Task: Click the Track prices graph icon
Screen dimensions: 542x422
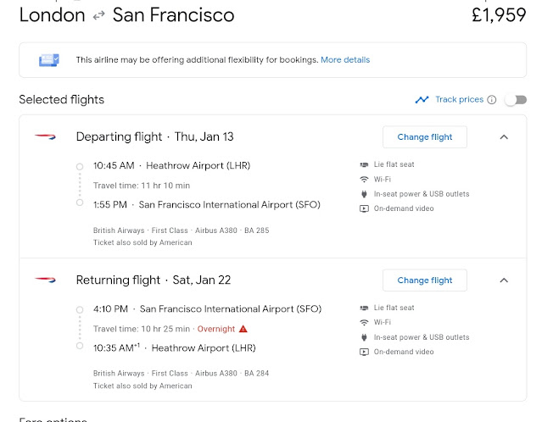Action: [x=422, y=100]
